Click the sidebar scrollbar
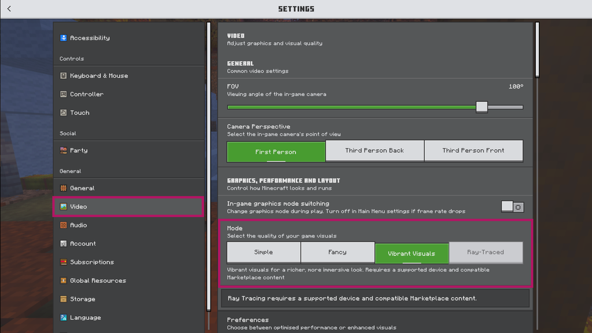Image resolution: width=592 pixels, height=333 pixels. click(209, 166)
